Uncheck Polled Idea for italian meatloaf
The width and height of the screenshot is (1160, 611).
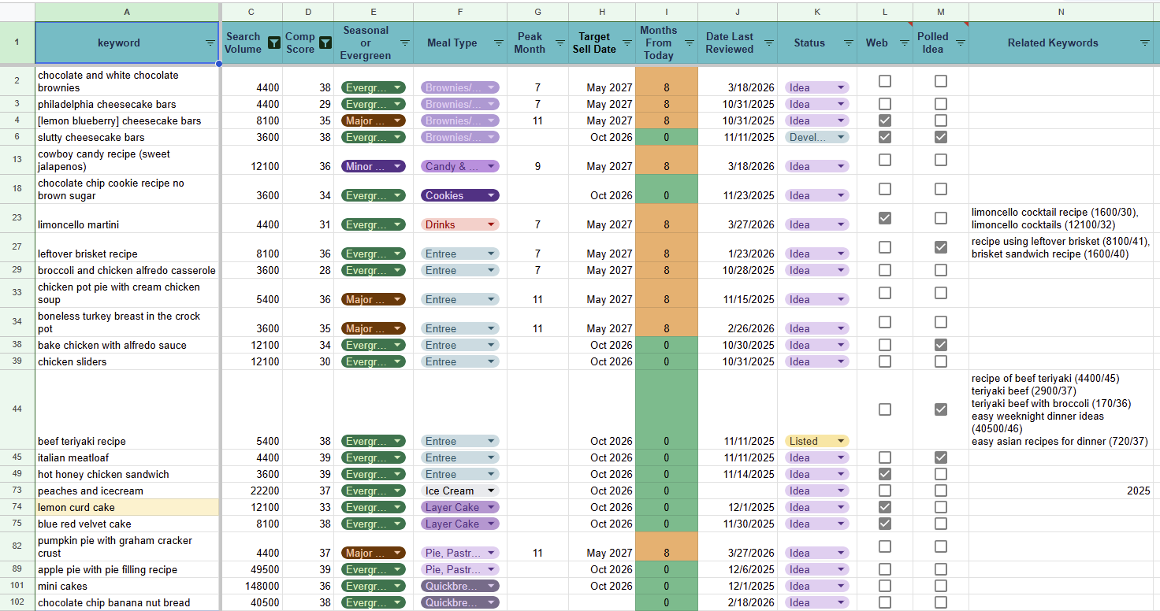point(941,457)
